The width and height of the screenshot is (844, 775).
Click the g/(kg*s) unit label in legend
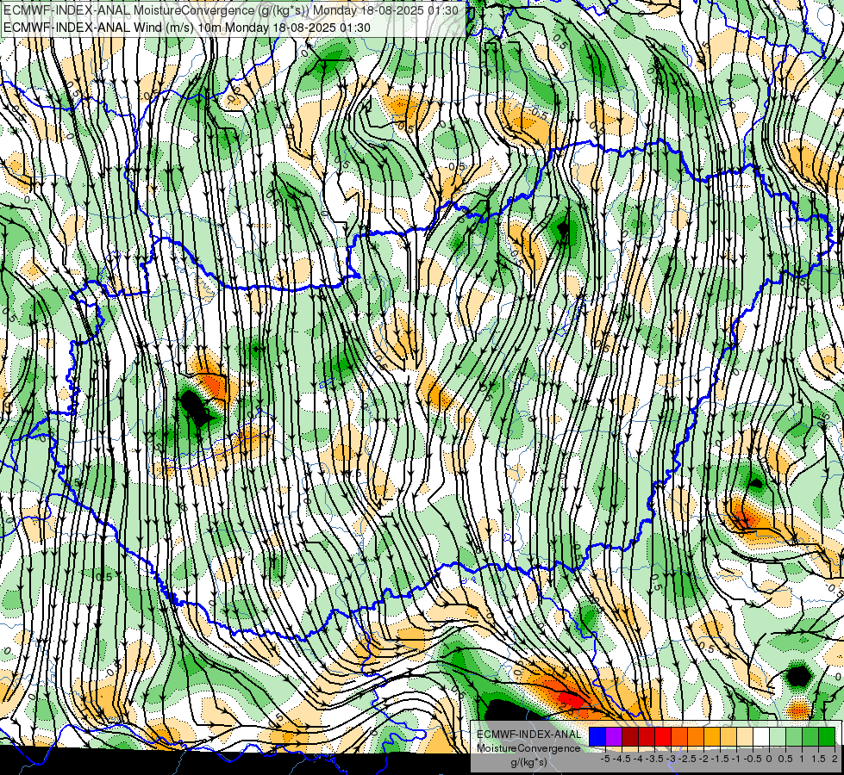click(528, 763)
